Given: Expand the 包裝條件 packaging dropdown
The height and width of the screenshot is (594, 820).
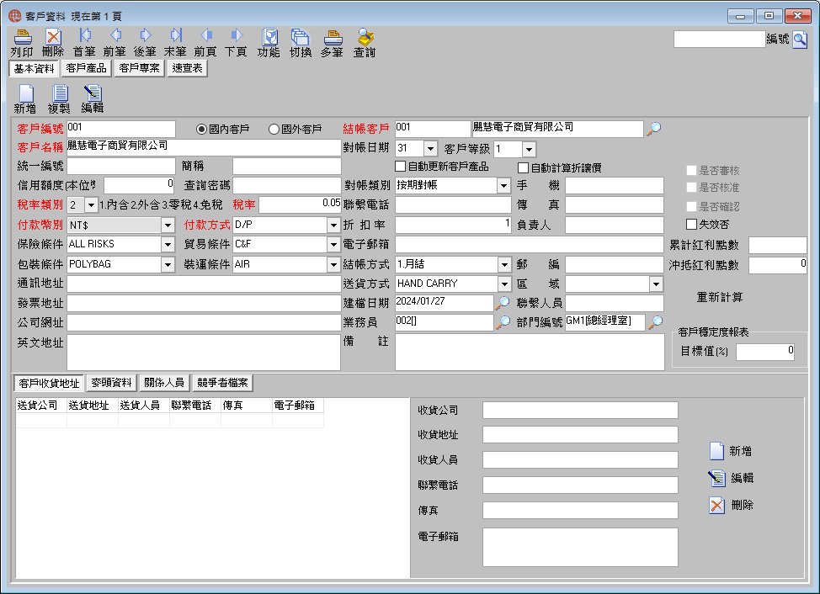Looking at the screenshot, I should click(168, 265).
